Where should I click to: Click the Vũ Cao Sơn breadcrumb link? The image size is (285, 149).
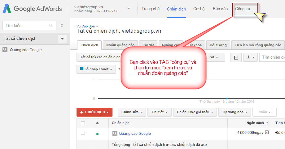tap(85, 26)
